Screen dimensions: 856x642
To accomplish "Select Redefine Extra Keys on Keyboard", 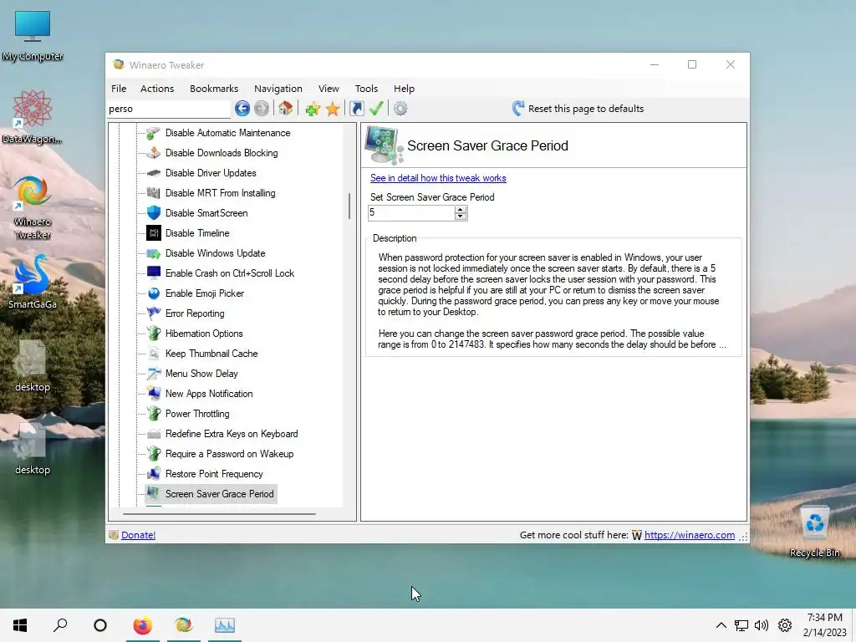I will click(x=232, y=434).
